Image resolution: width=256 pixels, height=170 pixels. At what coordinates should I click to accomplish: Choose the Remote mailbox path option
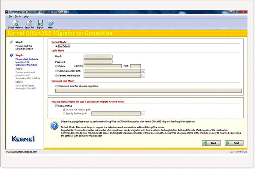(56, 76)
